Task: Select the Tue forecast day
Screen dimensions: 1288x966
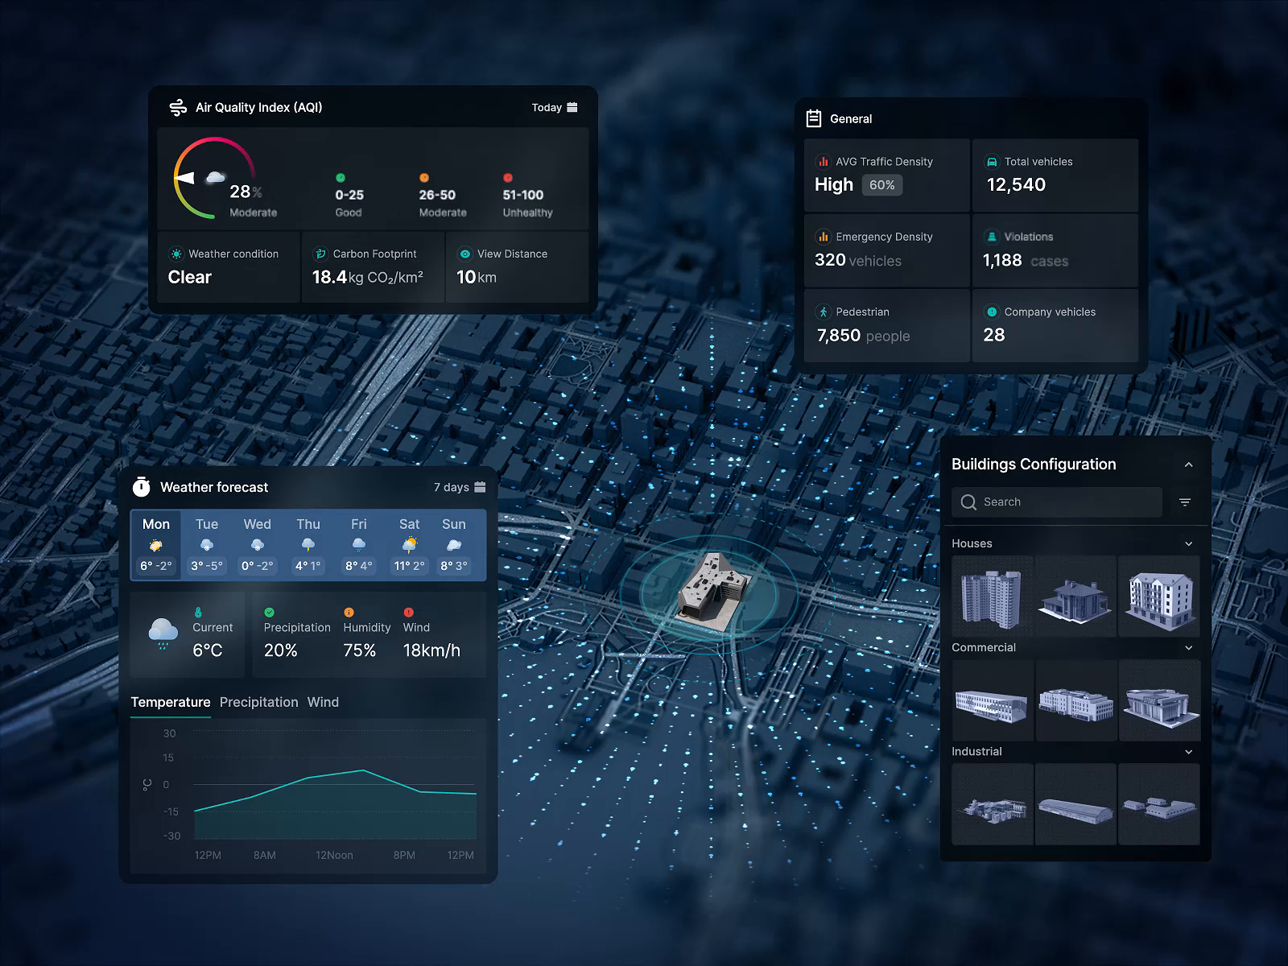Action: (207, 545)
